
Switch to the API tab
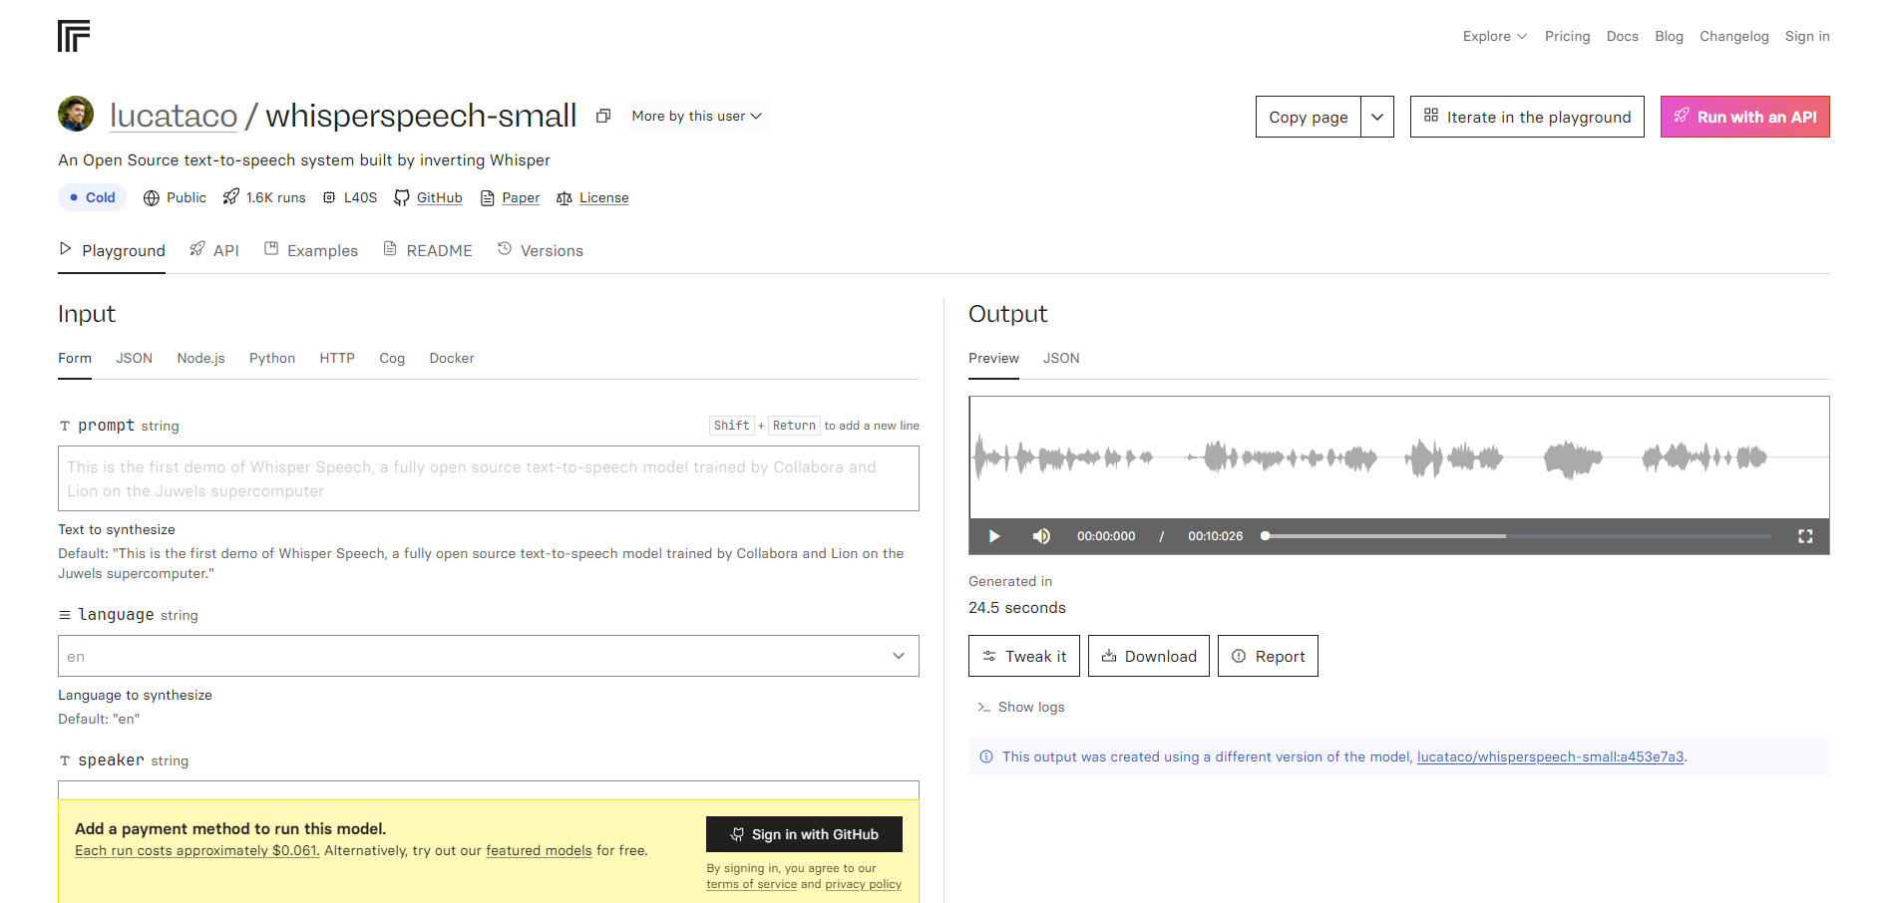point(214,250)
